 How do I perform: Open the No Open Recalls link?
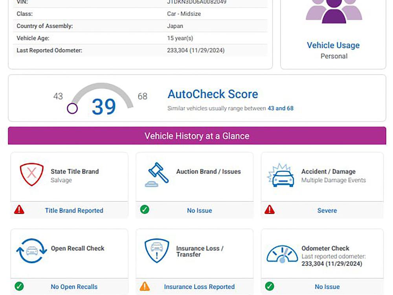(x=74, y=287)
